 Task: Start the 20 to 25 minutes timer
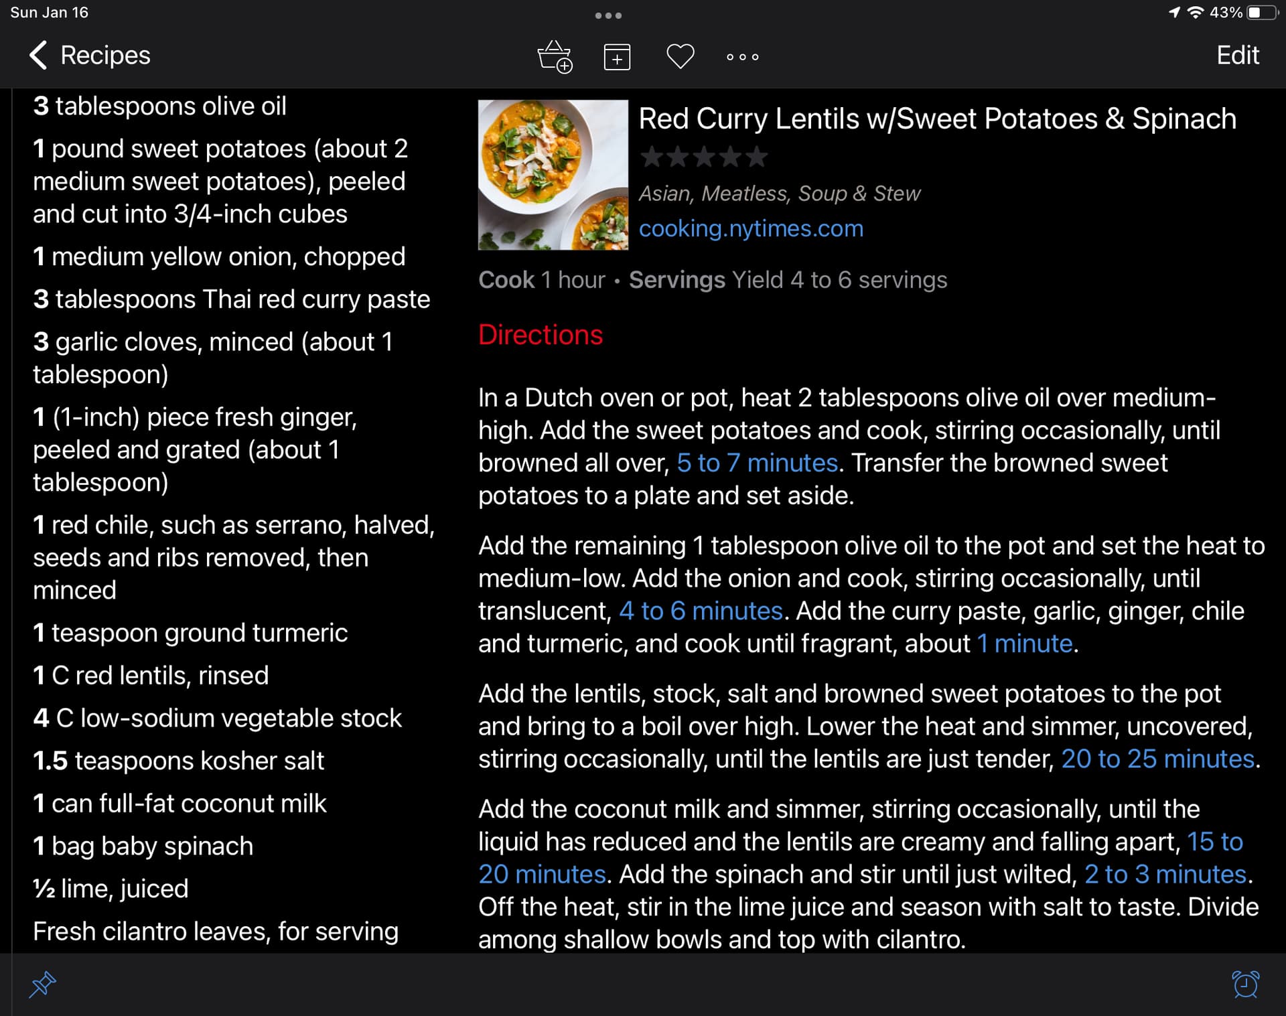coord(1157,759)
